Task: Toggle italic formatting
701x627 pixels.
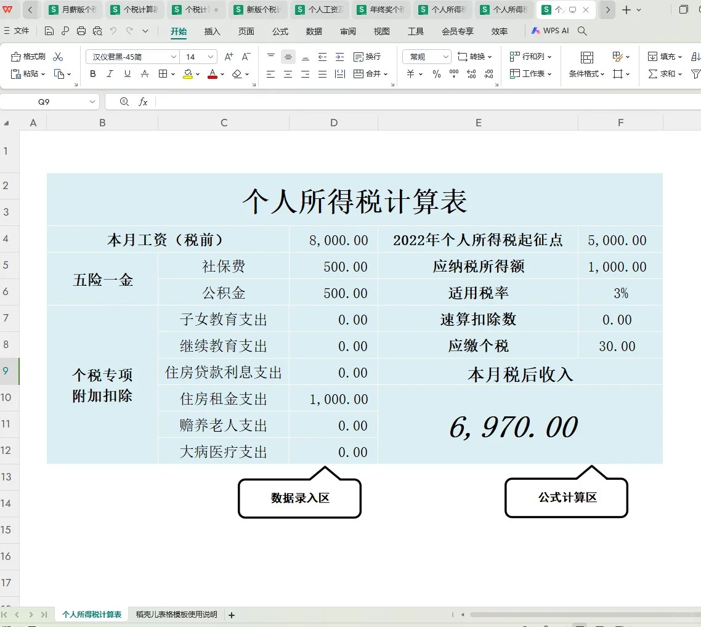Action: coord(110,74)
